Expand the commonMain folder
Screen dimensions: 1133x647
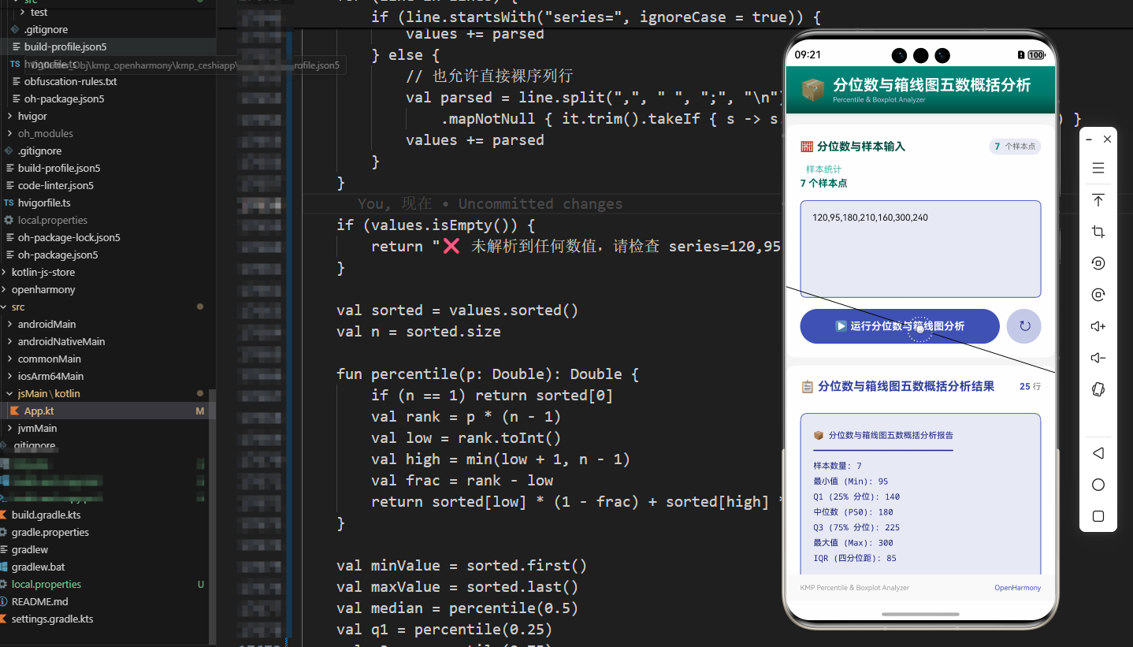9,359
